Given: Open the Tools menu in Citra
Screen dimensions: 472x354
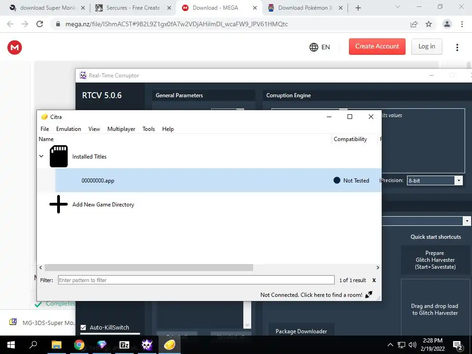Looking at the screenshot, I should (149, 129).
